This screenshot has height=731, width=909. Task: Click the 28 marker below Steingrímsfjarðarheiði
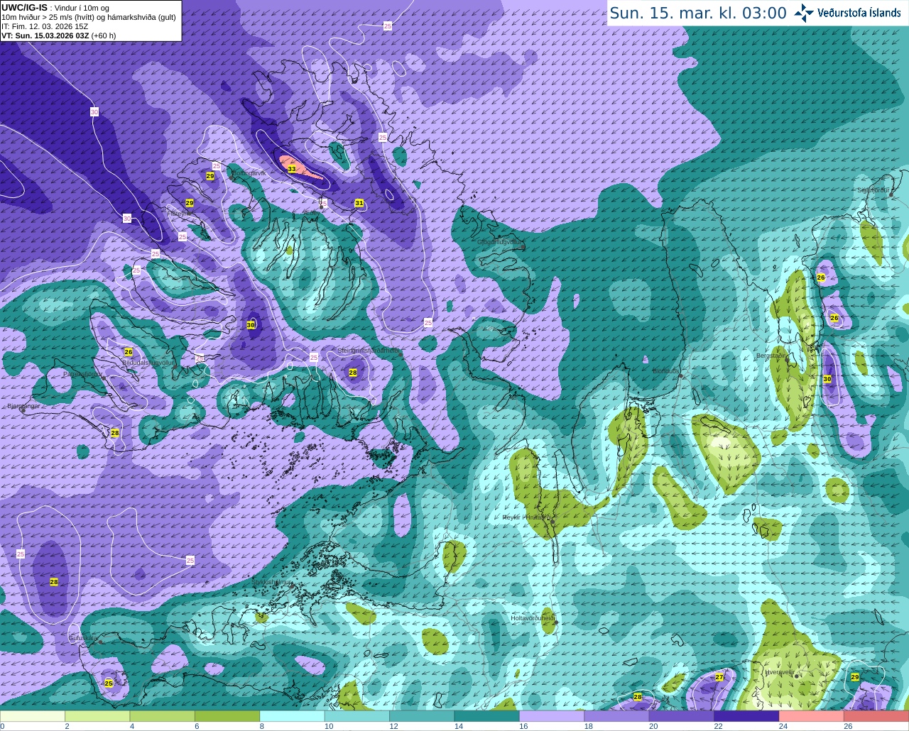353,373
